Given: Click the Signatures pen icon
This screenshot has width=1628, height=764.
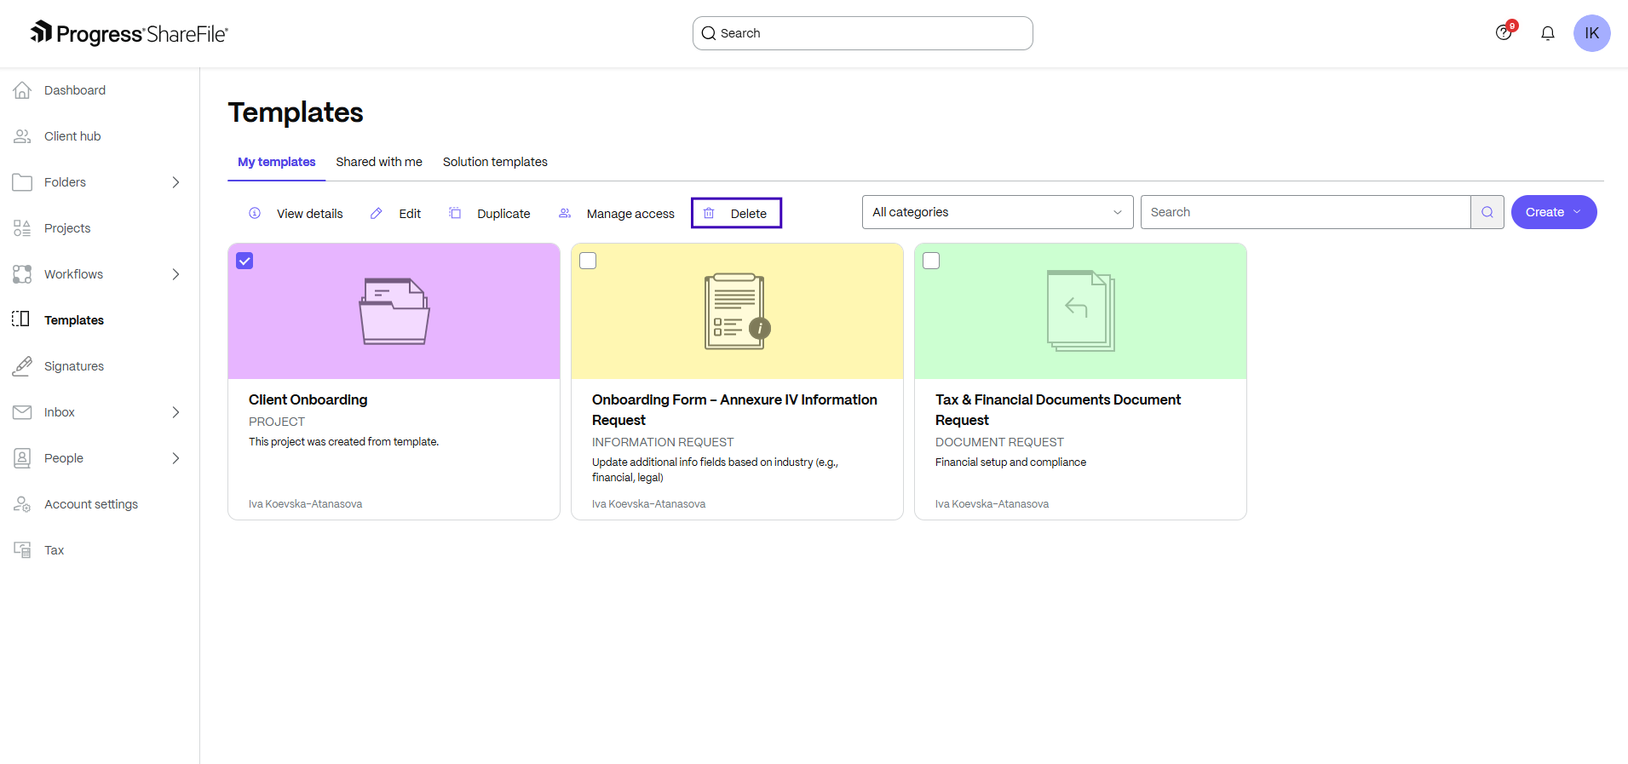Looking at the screenshot, I should 22,366.
